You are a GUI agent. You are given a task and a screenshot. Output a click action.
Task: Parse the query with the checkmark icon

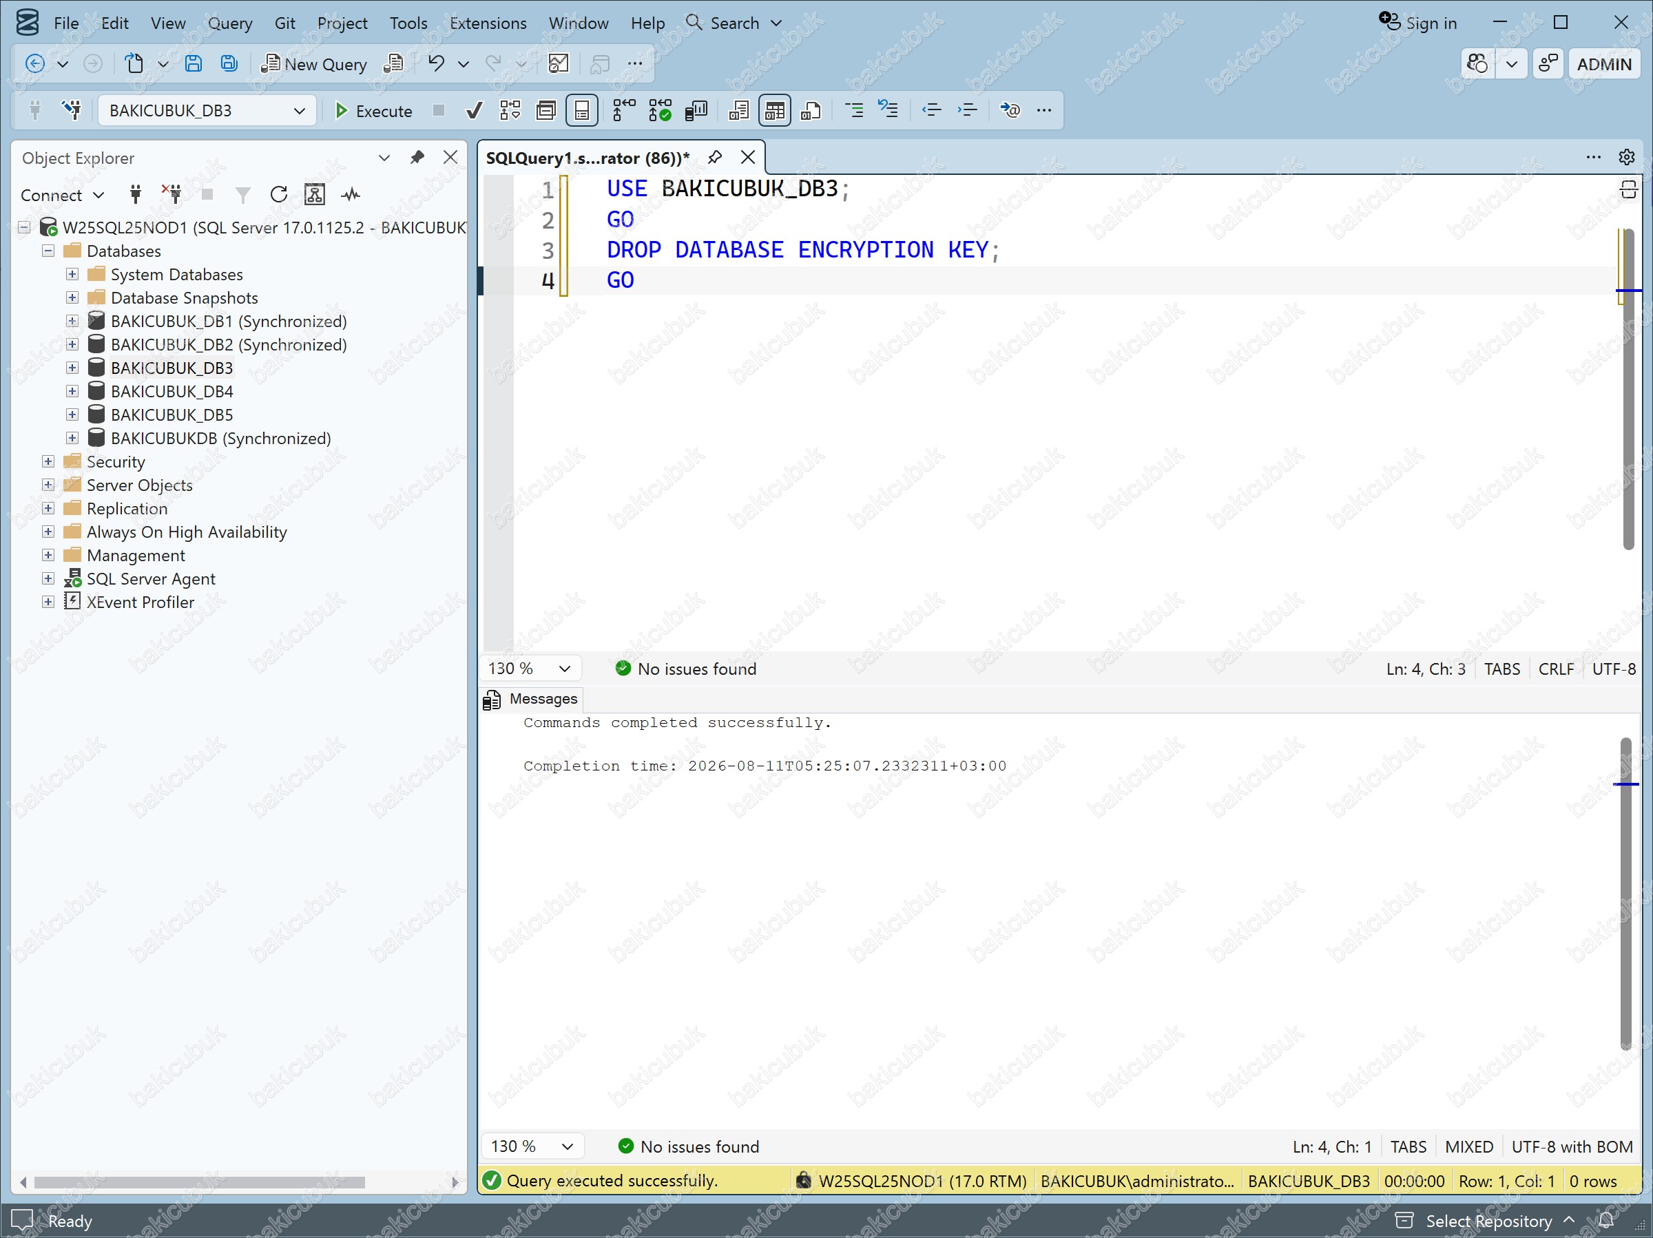pos(474,111)
